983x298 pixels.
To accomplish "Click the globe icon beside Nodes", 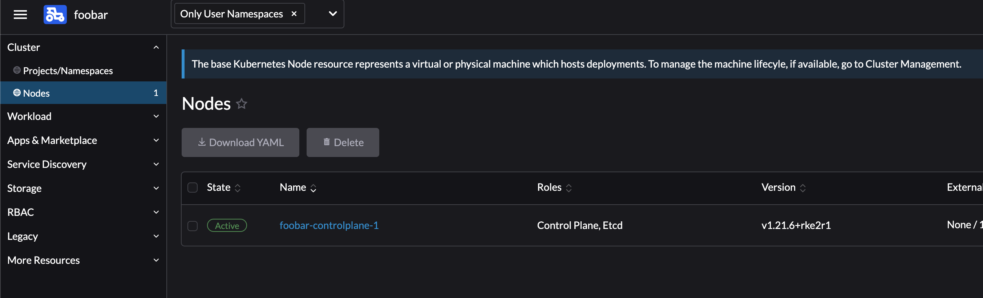I will [17, 93].
